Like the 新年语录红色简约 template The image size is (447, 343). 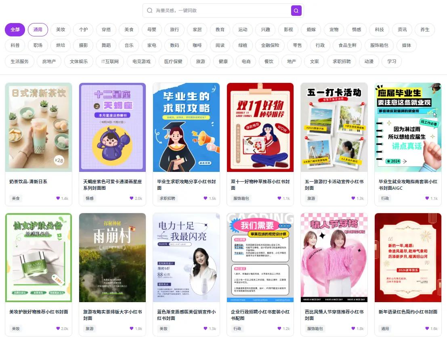click(x=427, y=328)
